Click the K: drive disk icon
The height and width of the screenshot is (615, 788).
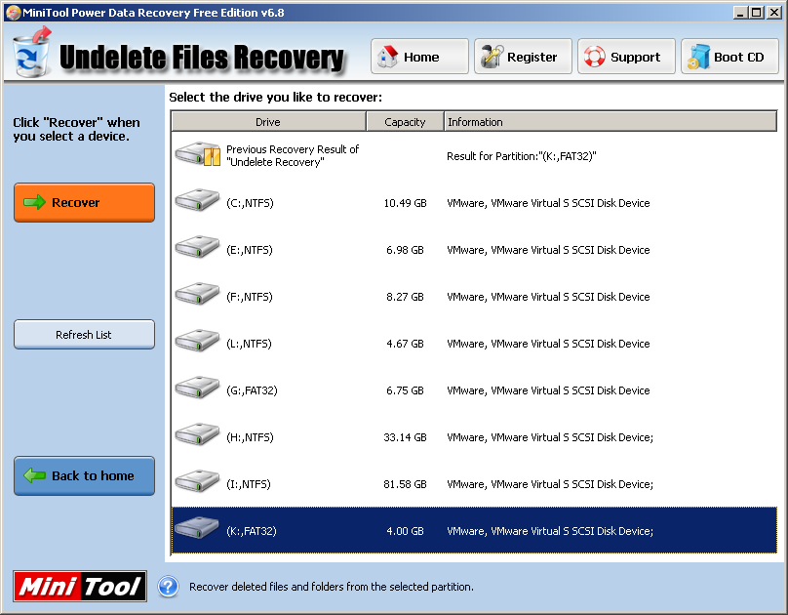[x=197, y=527]
